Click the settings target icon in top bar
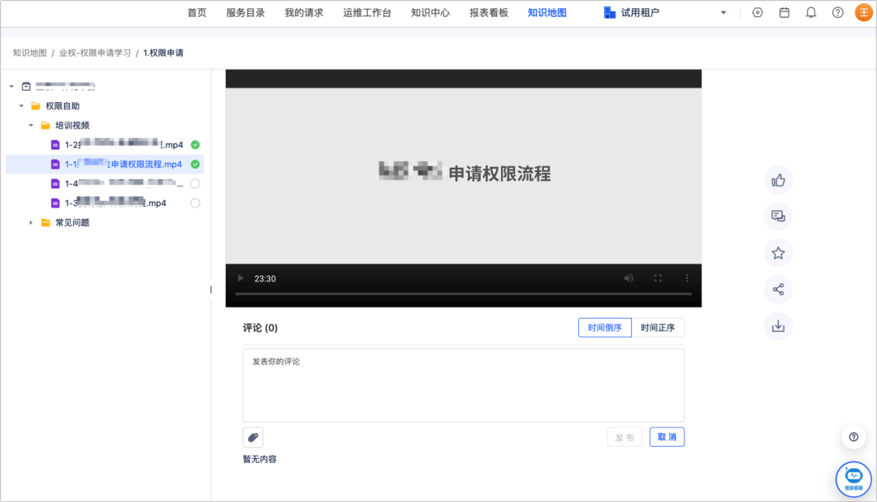The height and width of the screenshot is (502, 877). pyautogui.click(x=758, y=12)
